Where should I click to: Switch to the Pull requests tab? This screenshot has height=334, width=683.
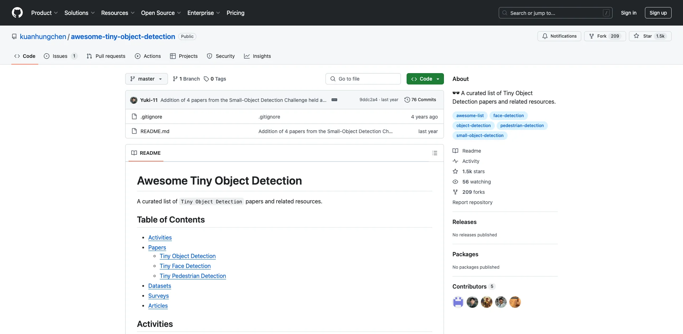(106, 56)
